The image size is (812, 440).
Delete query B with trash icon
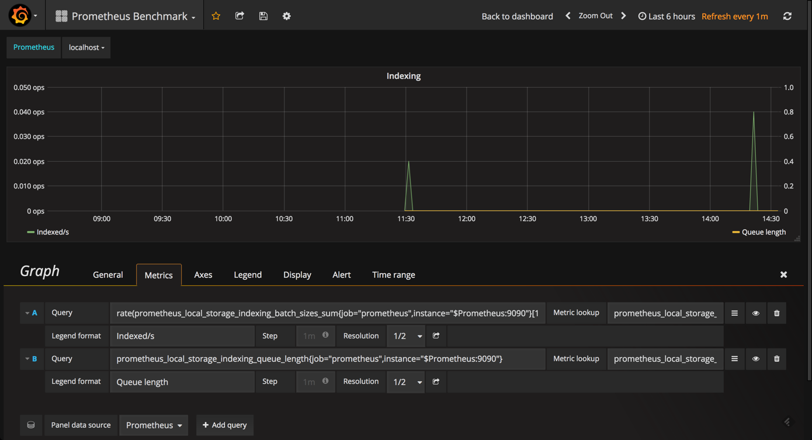click(x=777, y=359)
